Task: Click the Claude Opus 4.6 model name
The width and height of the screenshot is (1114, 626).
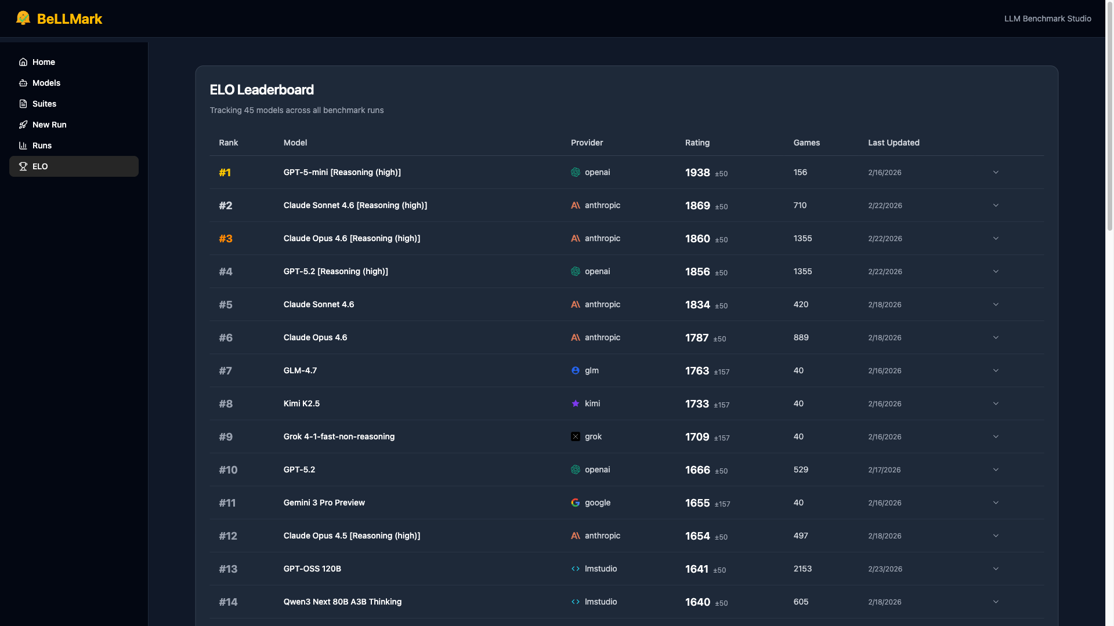Action: pyautogui.click(x=315, y=337)
